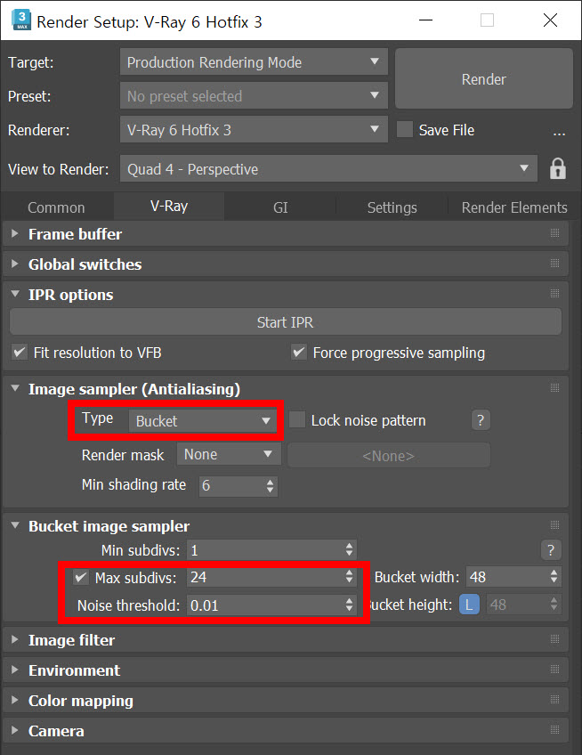Open the image sampler Type dropdown
Screen dimensions: 582x755
pyautogui.click(x=202, y=421)
